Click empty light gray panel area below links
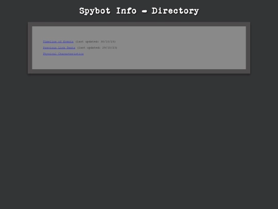 139,62
